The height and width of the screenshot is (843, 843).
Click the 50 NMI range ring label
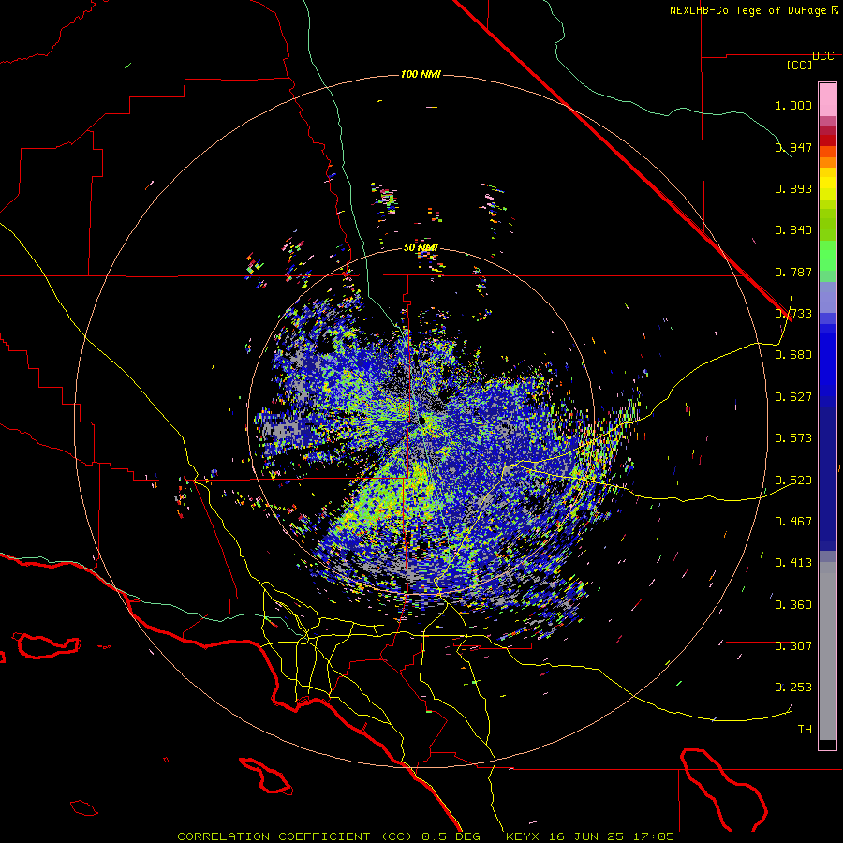click(x=421, y=247)
